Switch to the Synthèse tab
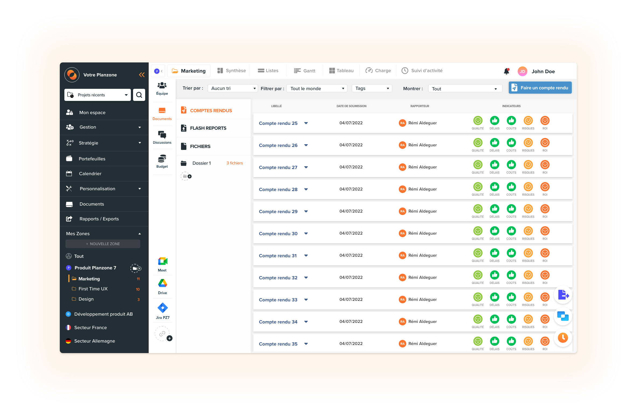The width and height of the screenshot is (637, 419). tap(232, 71)
